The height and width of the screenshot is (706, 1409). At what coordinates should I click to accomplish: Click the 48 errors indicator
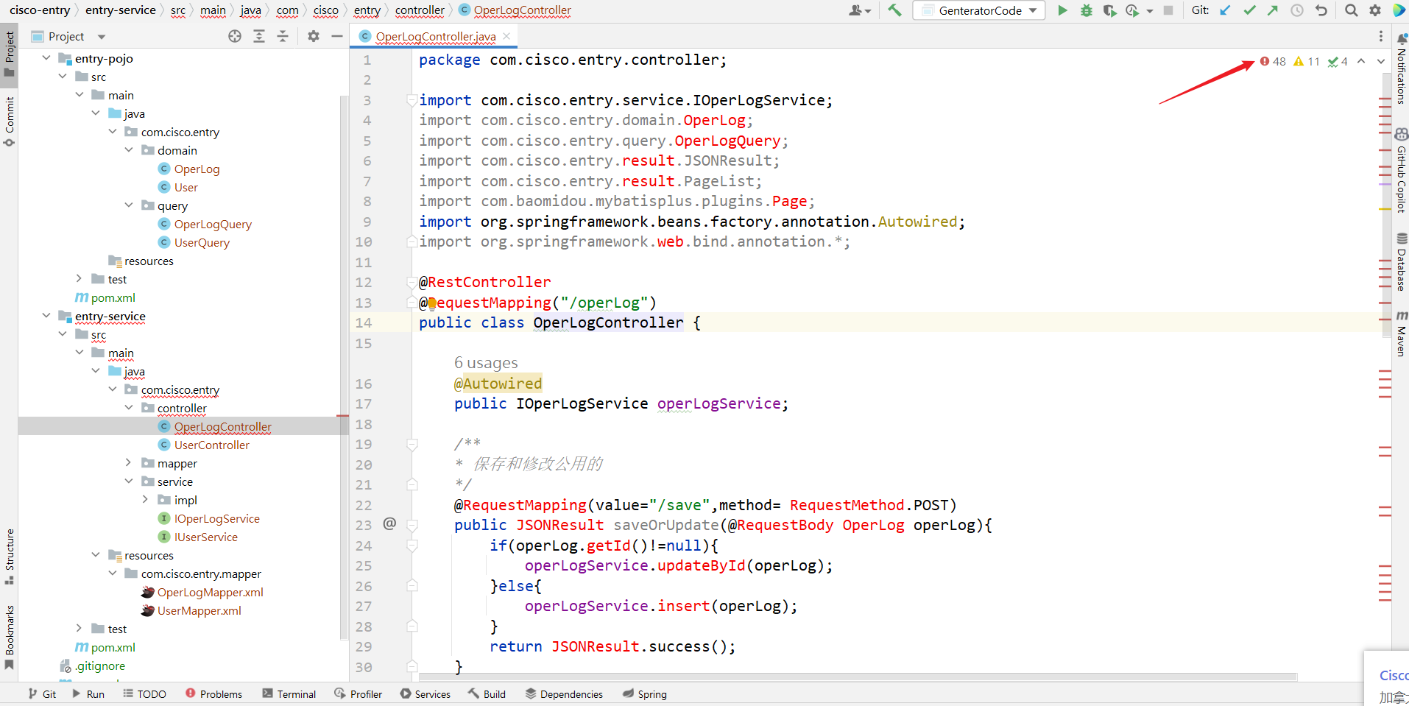pos(1273,61)
